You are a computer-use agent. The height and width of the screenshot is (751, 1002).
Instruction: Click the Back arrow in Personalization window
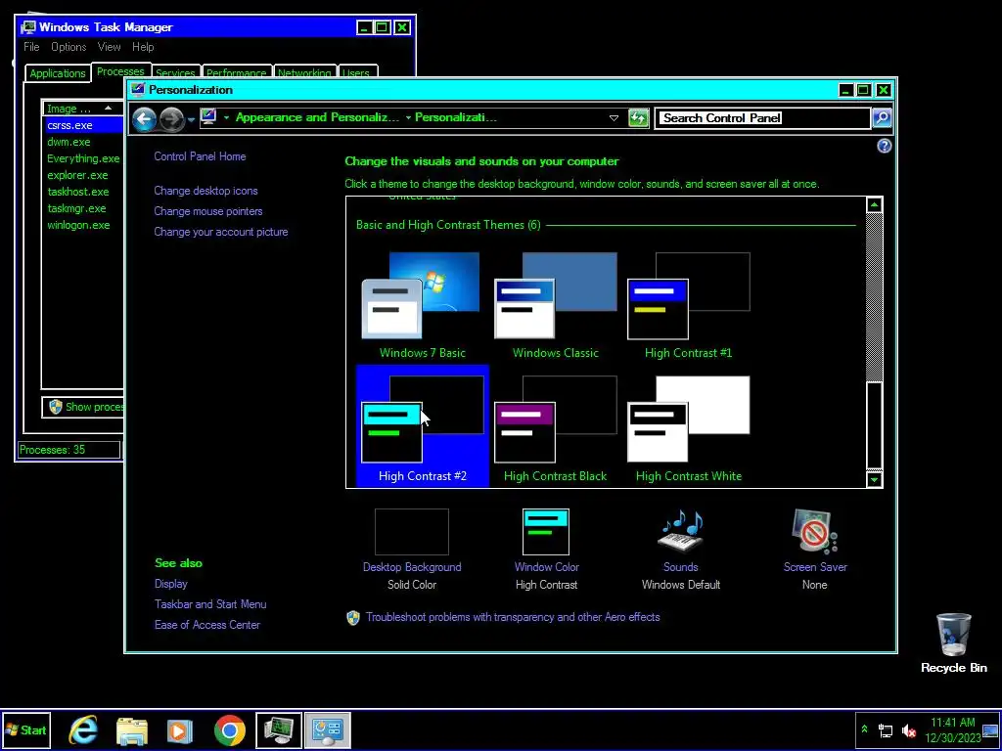point(145,118)
